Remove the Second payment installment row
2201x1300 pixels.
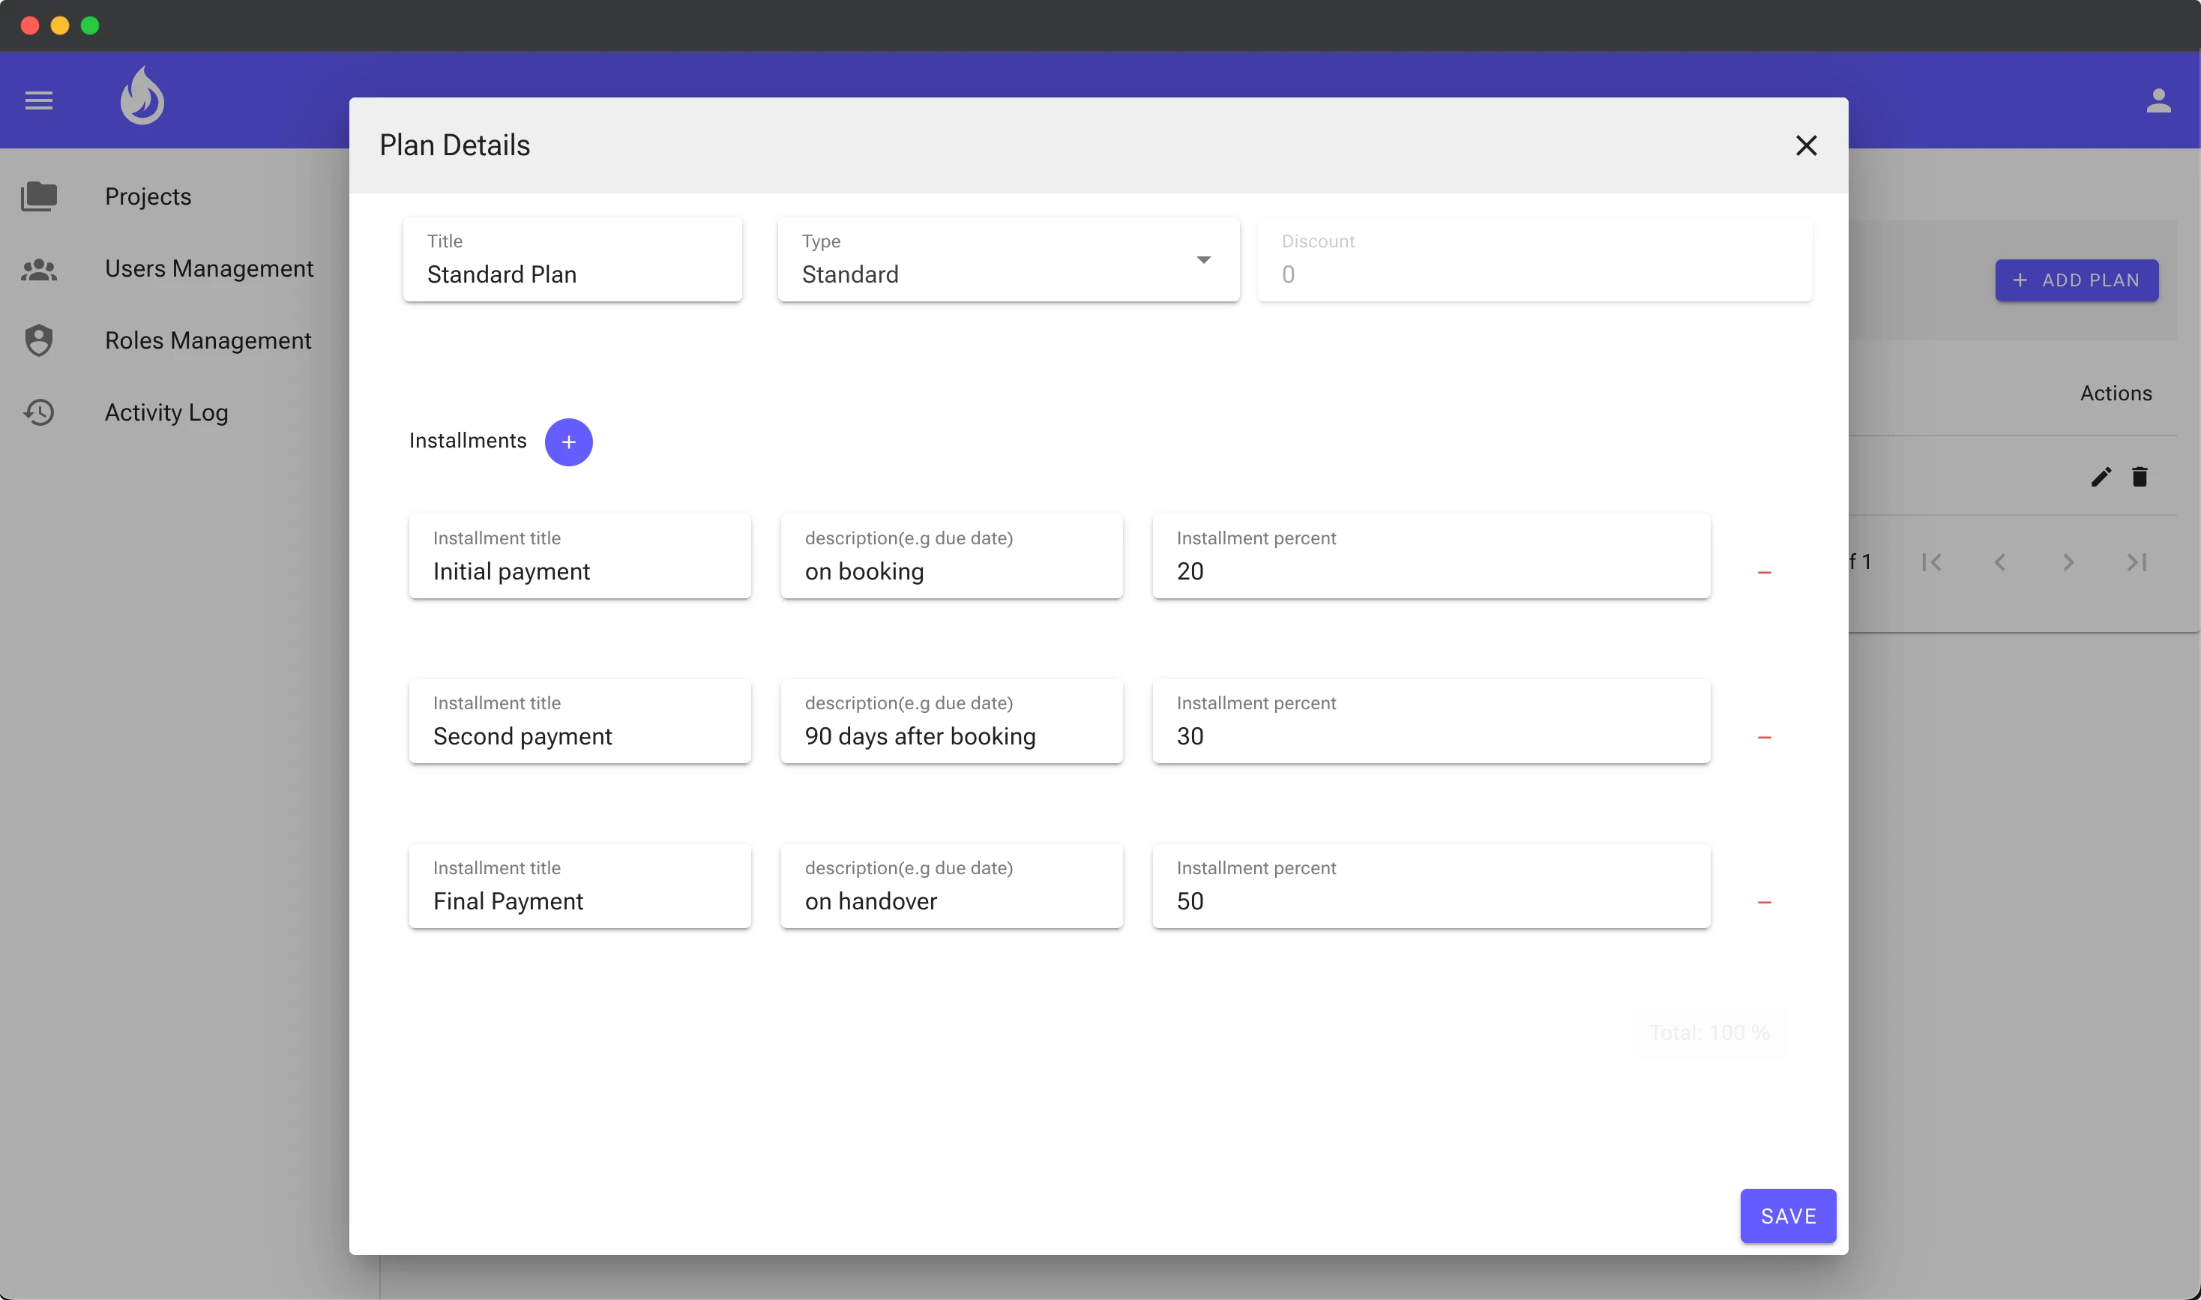pos(1765,737)
